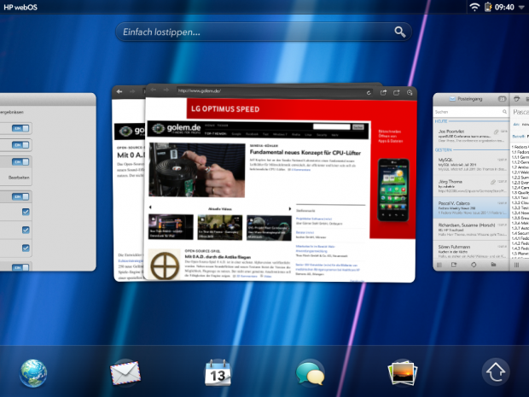Open the Calendar app in the dock
The width and height of the screenshot is (529, 397).
click(218, 373)
